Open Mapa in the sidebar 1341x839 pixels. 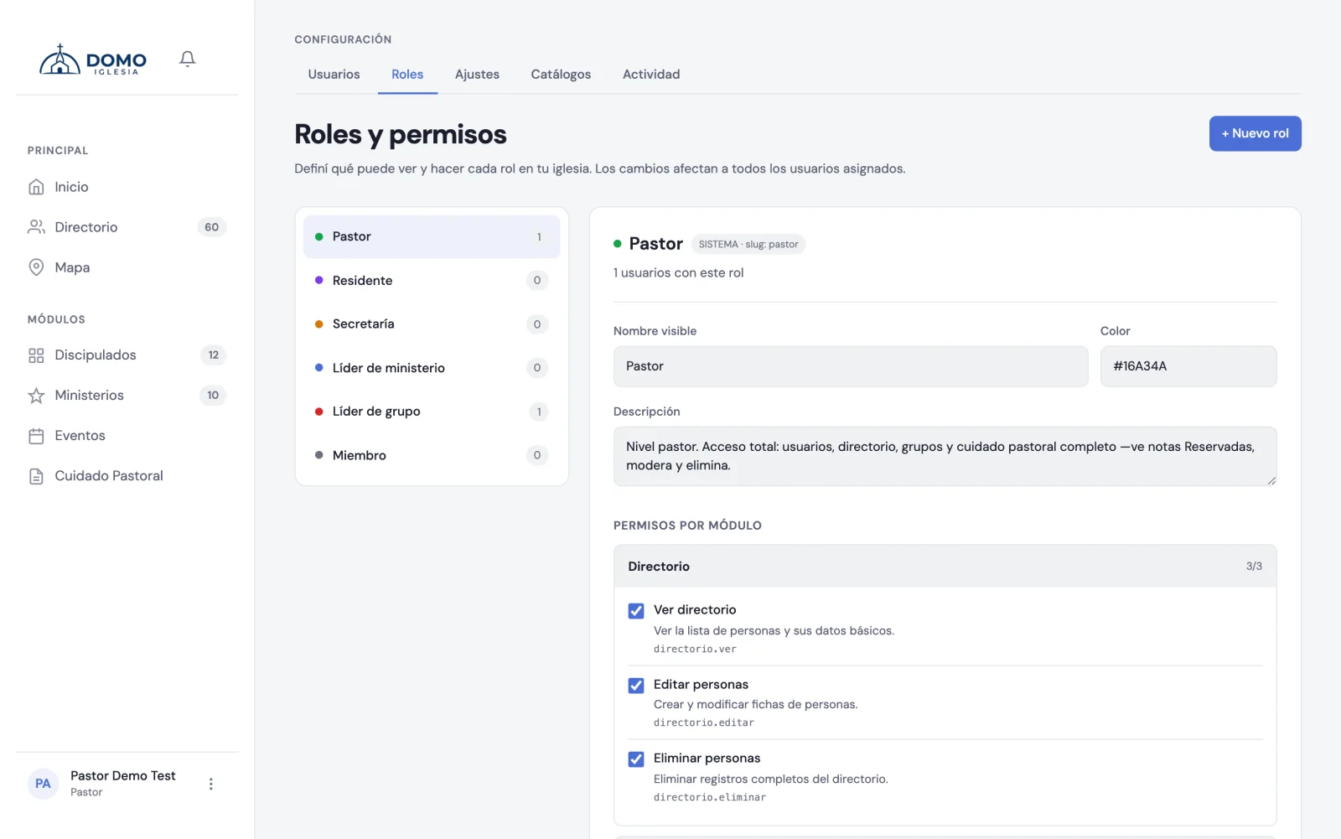(x=127, y=267)
